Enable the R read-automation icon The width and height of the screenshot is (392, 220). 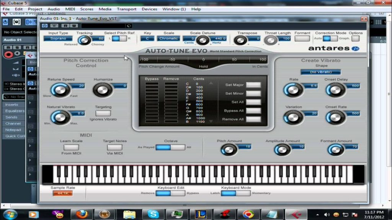tap(66, 26)
